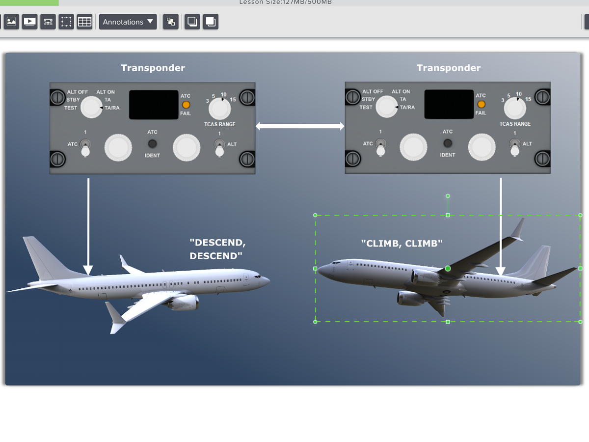Open the sliders form-controls tool icon
Viewport: 589px width, 442px height.
pyautogui.click(x=48, y=22)
